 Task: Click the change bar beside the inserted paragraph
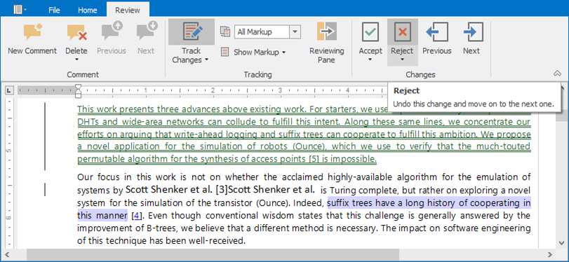45,137
